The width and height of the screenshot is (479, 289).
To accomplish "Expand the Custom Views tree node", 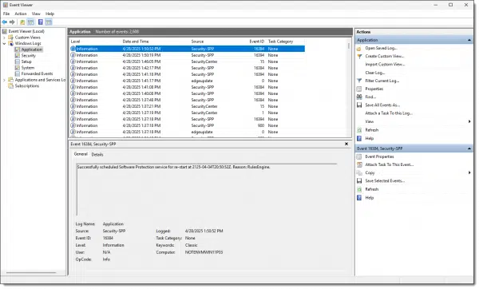I will click(4, 38).
